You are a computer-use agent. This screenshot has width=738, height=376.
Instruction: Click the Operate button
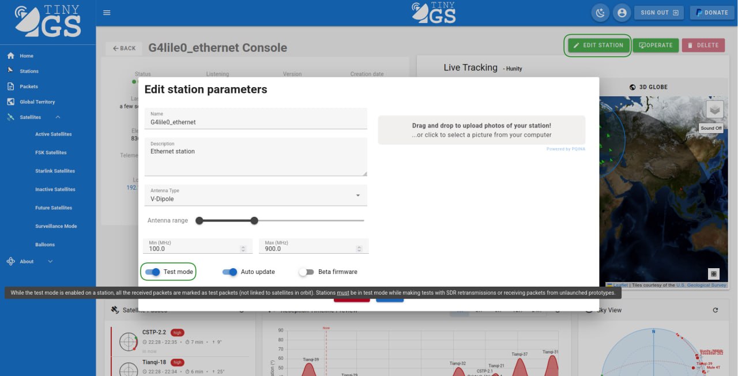pos(656,45)
